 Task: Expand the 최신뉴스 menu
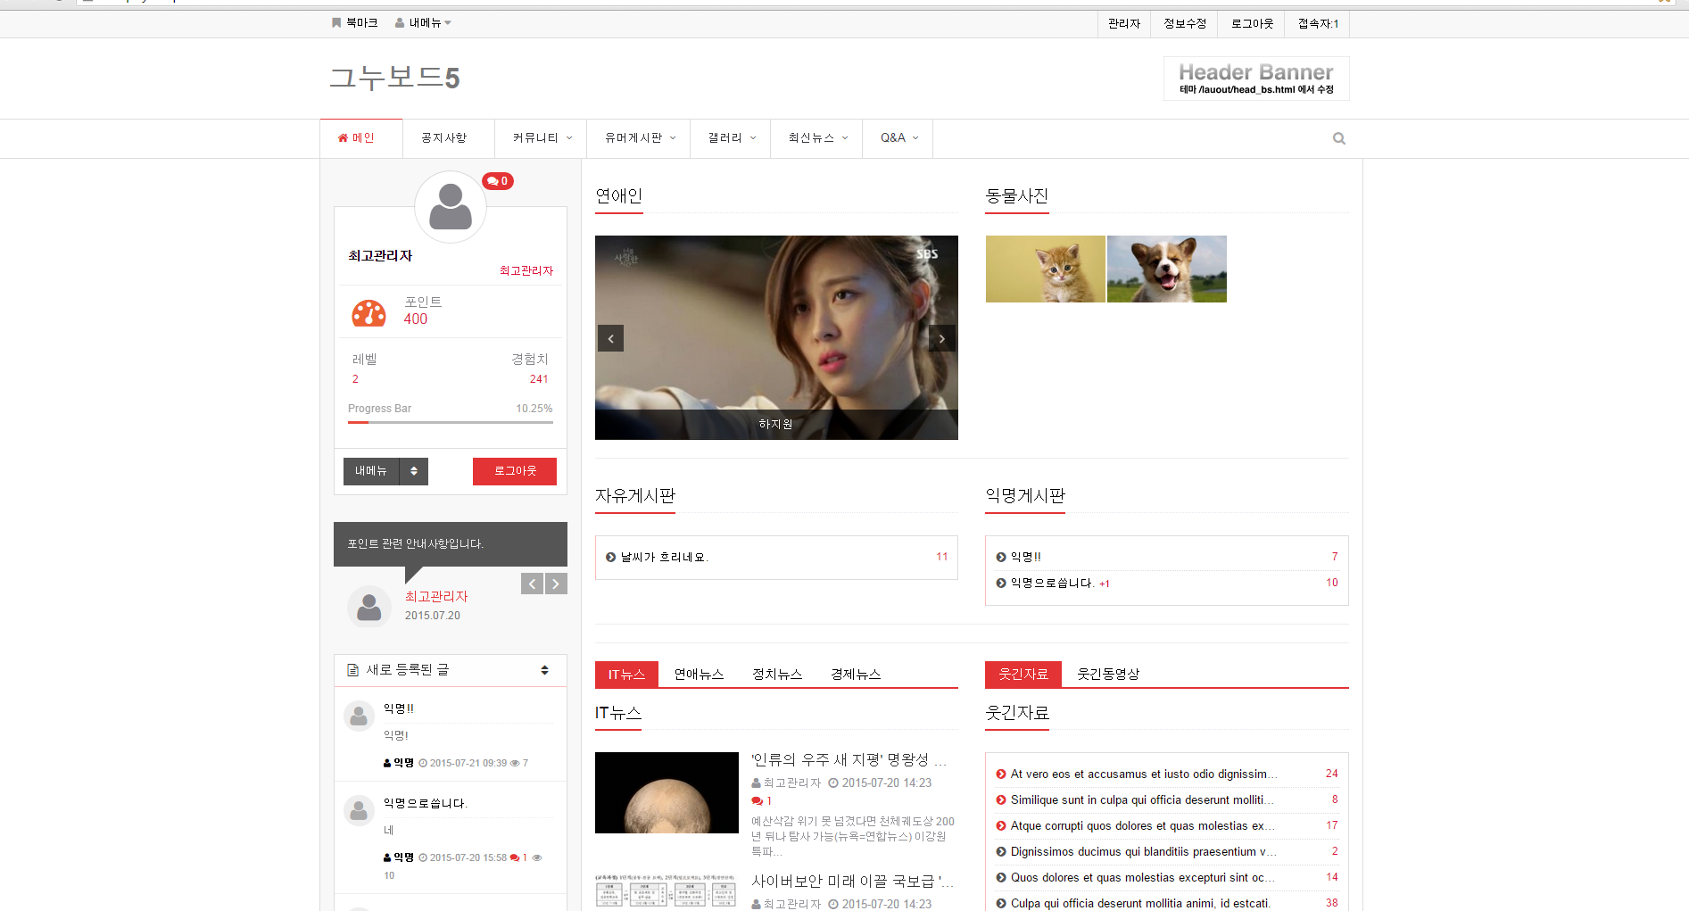(x=817, y=137)
